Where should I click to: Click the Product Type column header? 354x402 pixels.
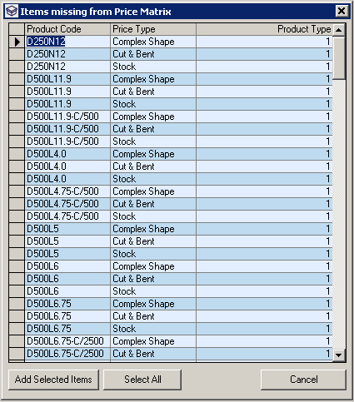coord(264,29)
